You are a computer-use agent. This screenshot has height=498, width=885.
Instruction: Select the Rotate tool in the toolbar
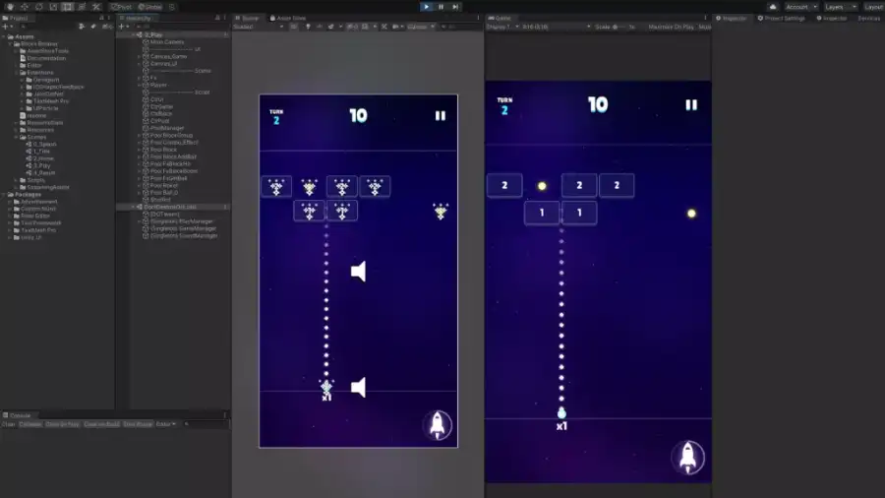coord(38,7)
